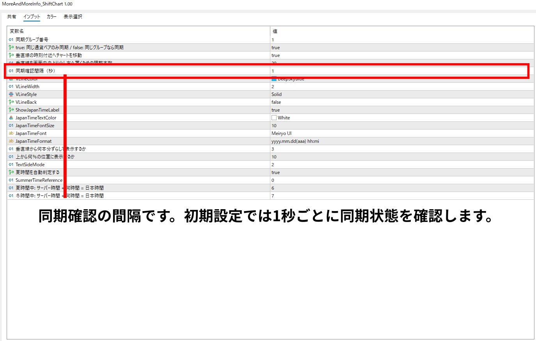
Task: Click the boolean arrow icon beside VLineBack
Action: tap(11, 102)
